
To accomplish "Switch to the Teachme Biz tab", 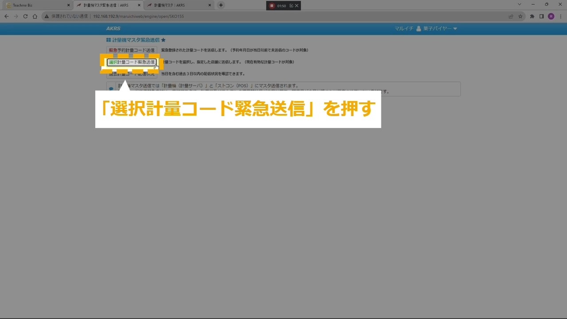I will click(x=35, y=5).
